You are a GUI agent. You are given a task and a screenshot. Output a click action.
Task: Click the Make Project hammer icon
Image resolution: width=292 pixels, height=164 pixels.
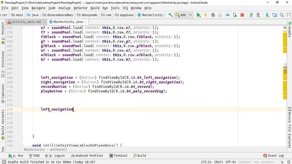point(170,15)
